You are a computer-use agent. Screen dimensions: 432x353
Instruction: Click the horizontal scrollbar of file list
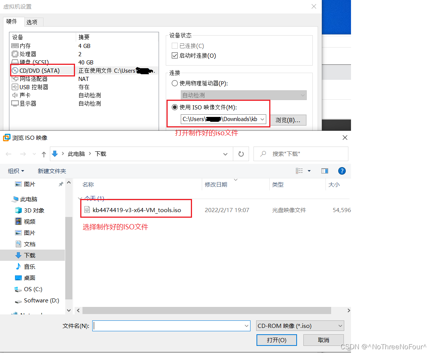click(x=207, y=310)
